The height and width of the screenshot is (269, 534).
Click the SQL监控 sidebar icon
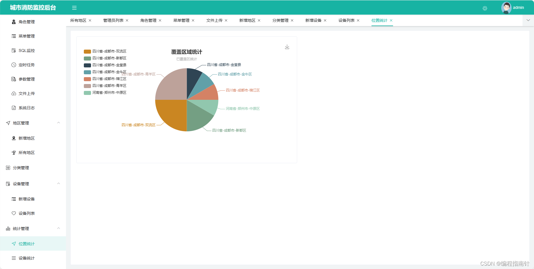pos(14,50)
